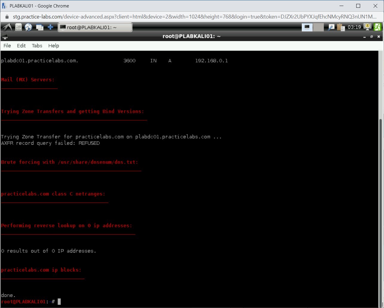The width and height of the screenshot is (384, 308).
Task: Open the Edit menu
Action: tap(21, 46)
